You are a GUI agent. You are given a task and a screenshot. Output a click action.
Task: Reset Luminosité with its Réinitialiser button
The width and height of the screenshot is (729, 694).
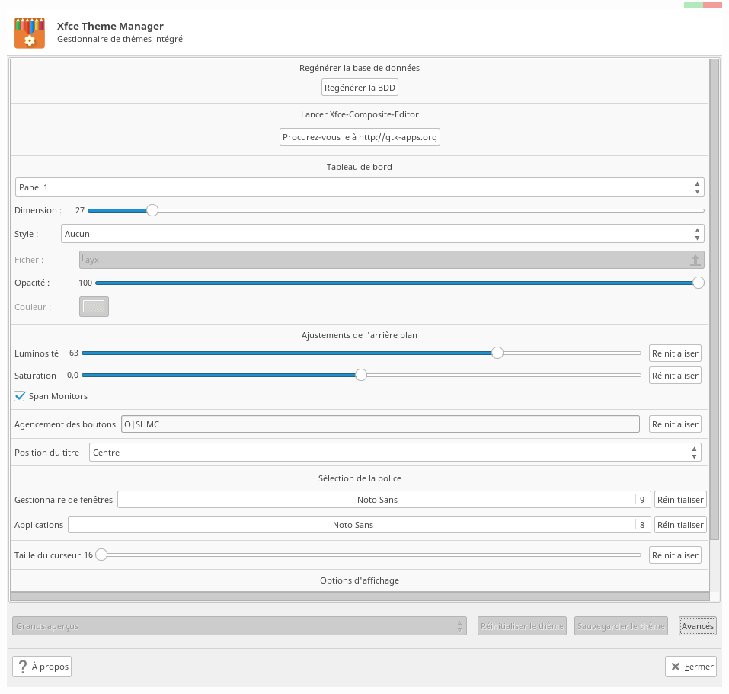pos(675,353)
